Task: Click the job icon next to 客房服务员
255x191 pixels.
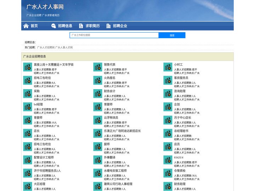Action: (168, 80)
